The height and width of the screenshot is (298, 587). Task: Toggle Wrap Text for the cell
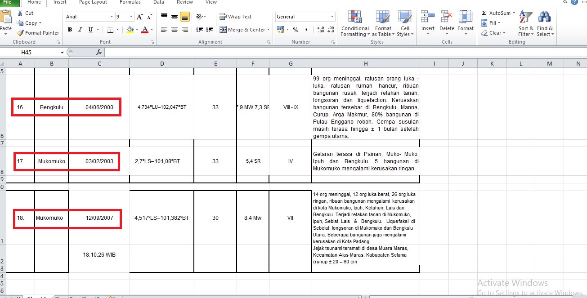[x=236, y=17]
